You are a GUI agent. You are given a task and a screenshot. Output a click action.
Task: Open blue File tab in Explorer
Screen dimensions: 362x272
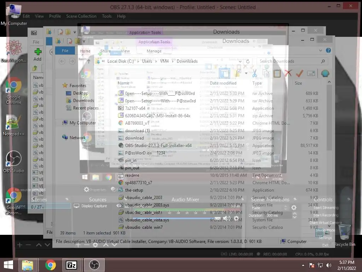pos(65,50)
